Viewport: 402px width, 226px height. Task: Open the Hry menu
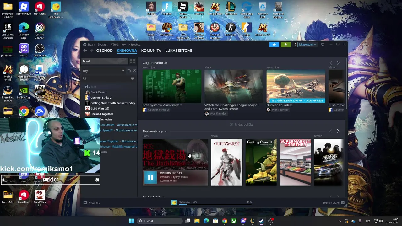pyautogui.click(x=123, y=45)
